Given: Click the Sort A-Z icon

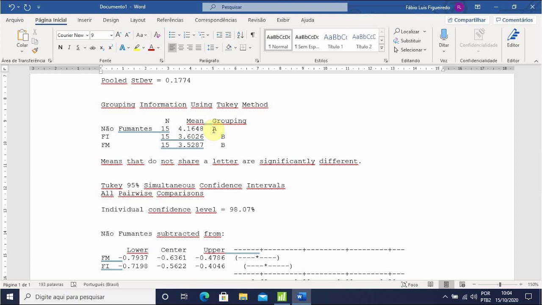Looking at the screenshot, I should 240,35.
